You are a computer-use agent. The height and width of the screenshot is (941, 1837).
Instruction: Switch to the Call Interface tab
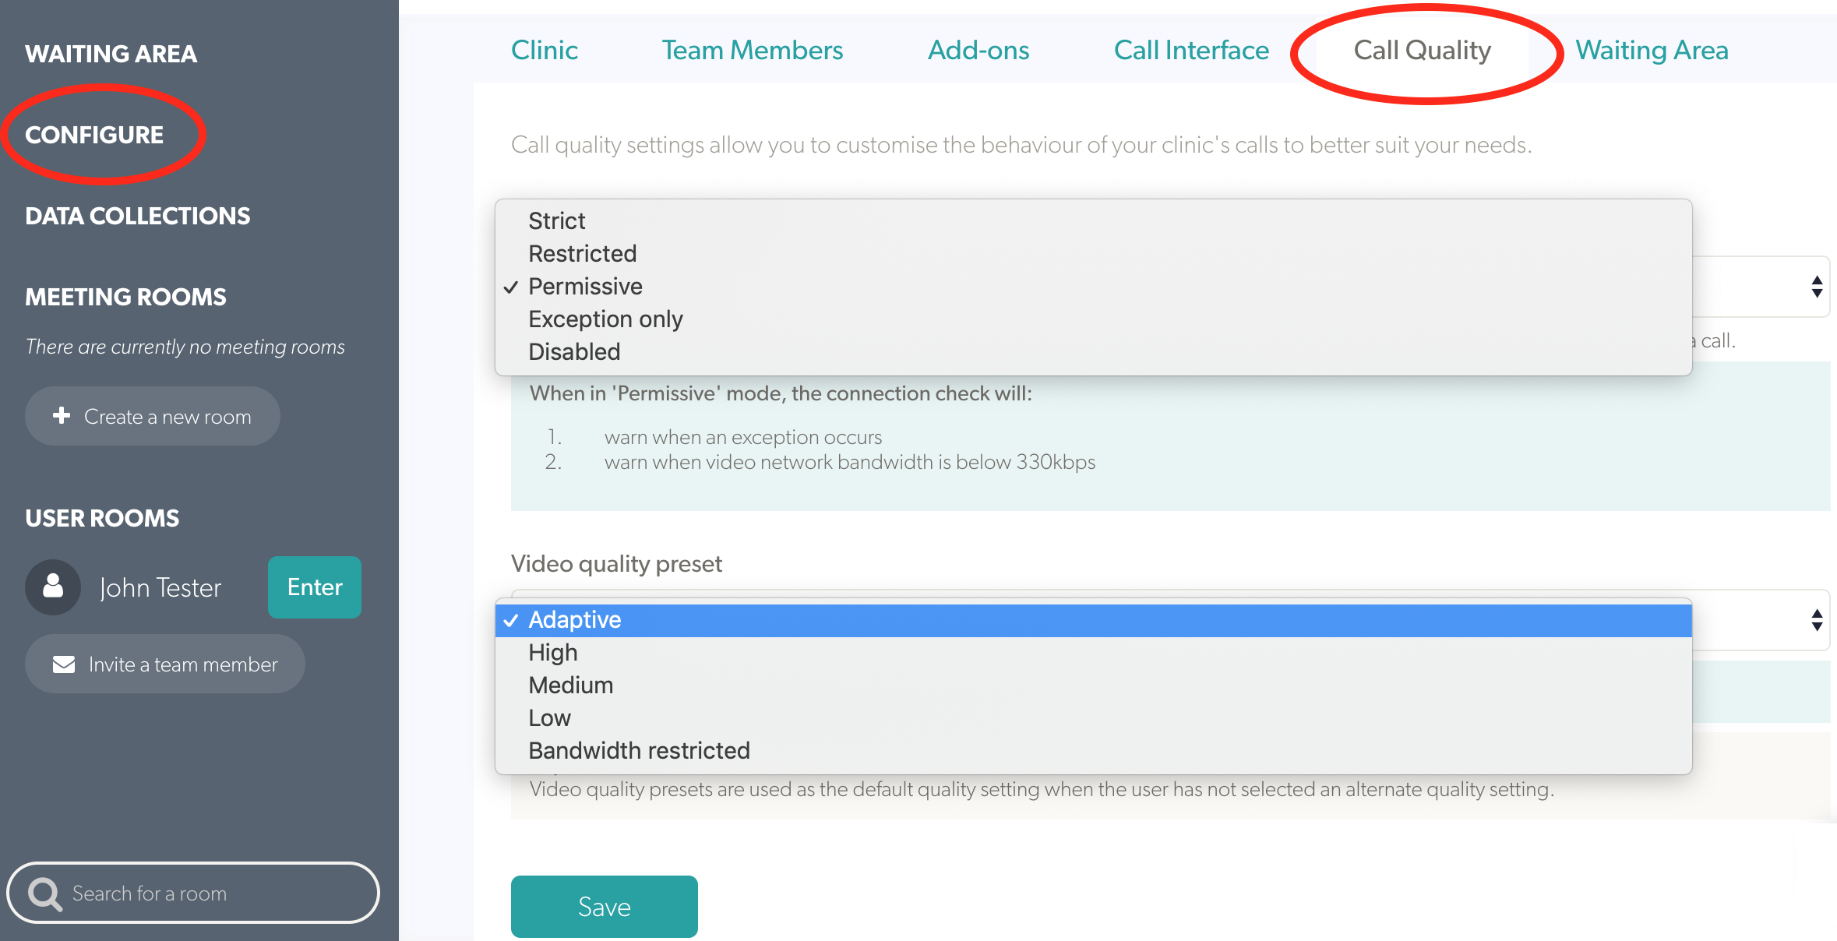pyautogui.click(x=1190, y=50)
